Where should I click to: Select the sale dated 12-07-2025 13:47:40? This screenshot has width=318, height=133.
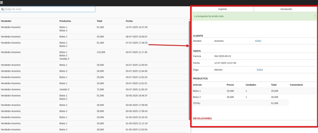[93, 29]
